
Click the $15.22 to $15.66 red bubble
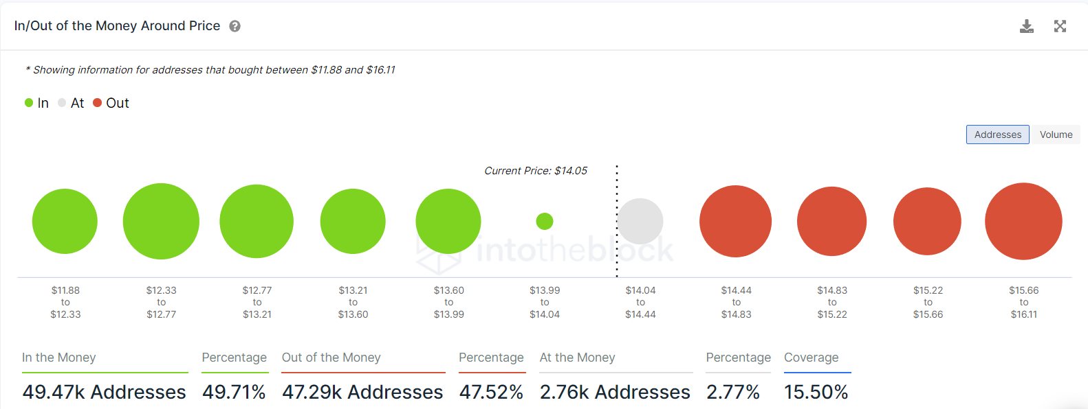coord(927,221)
